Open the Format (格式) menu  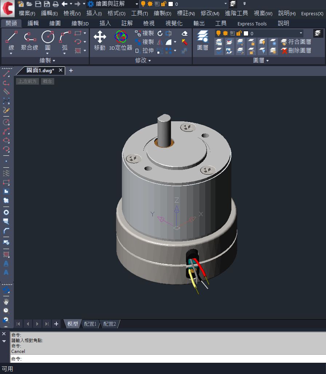click(116, 13)
